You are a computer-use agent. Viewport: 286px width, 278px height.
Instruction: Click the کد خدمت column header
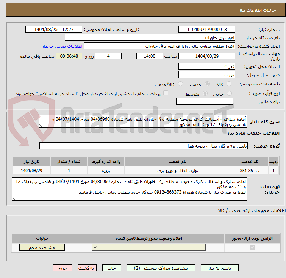pyautogui.click(x=250, y=162)
